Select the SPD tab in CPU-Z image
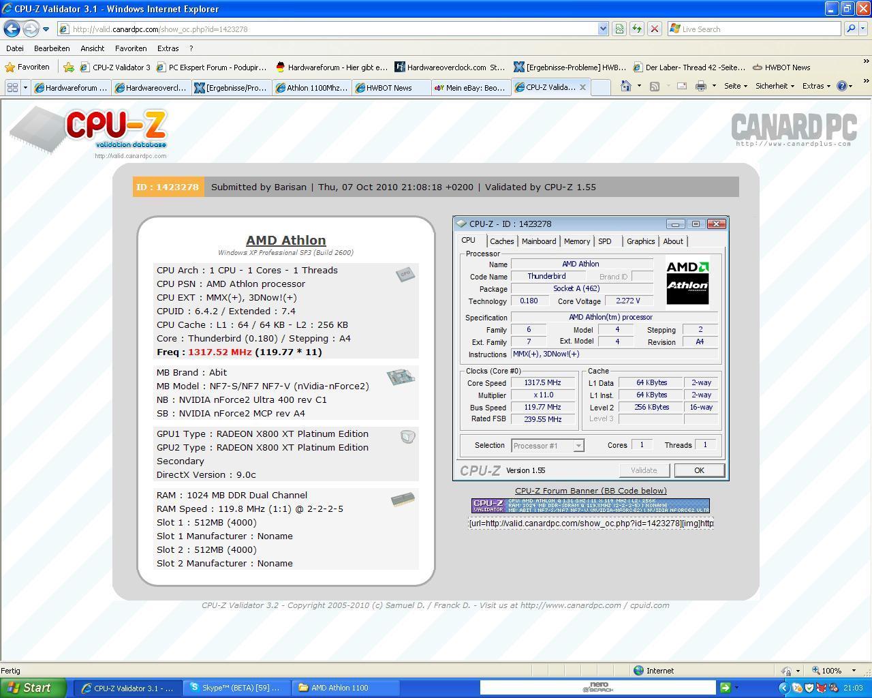 pyautogui.click(x=604, y=241)
